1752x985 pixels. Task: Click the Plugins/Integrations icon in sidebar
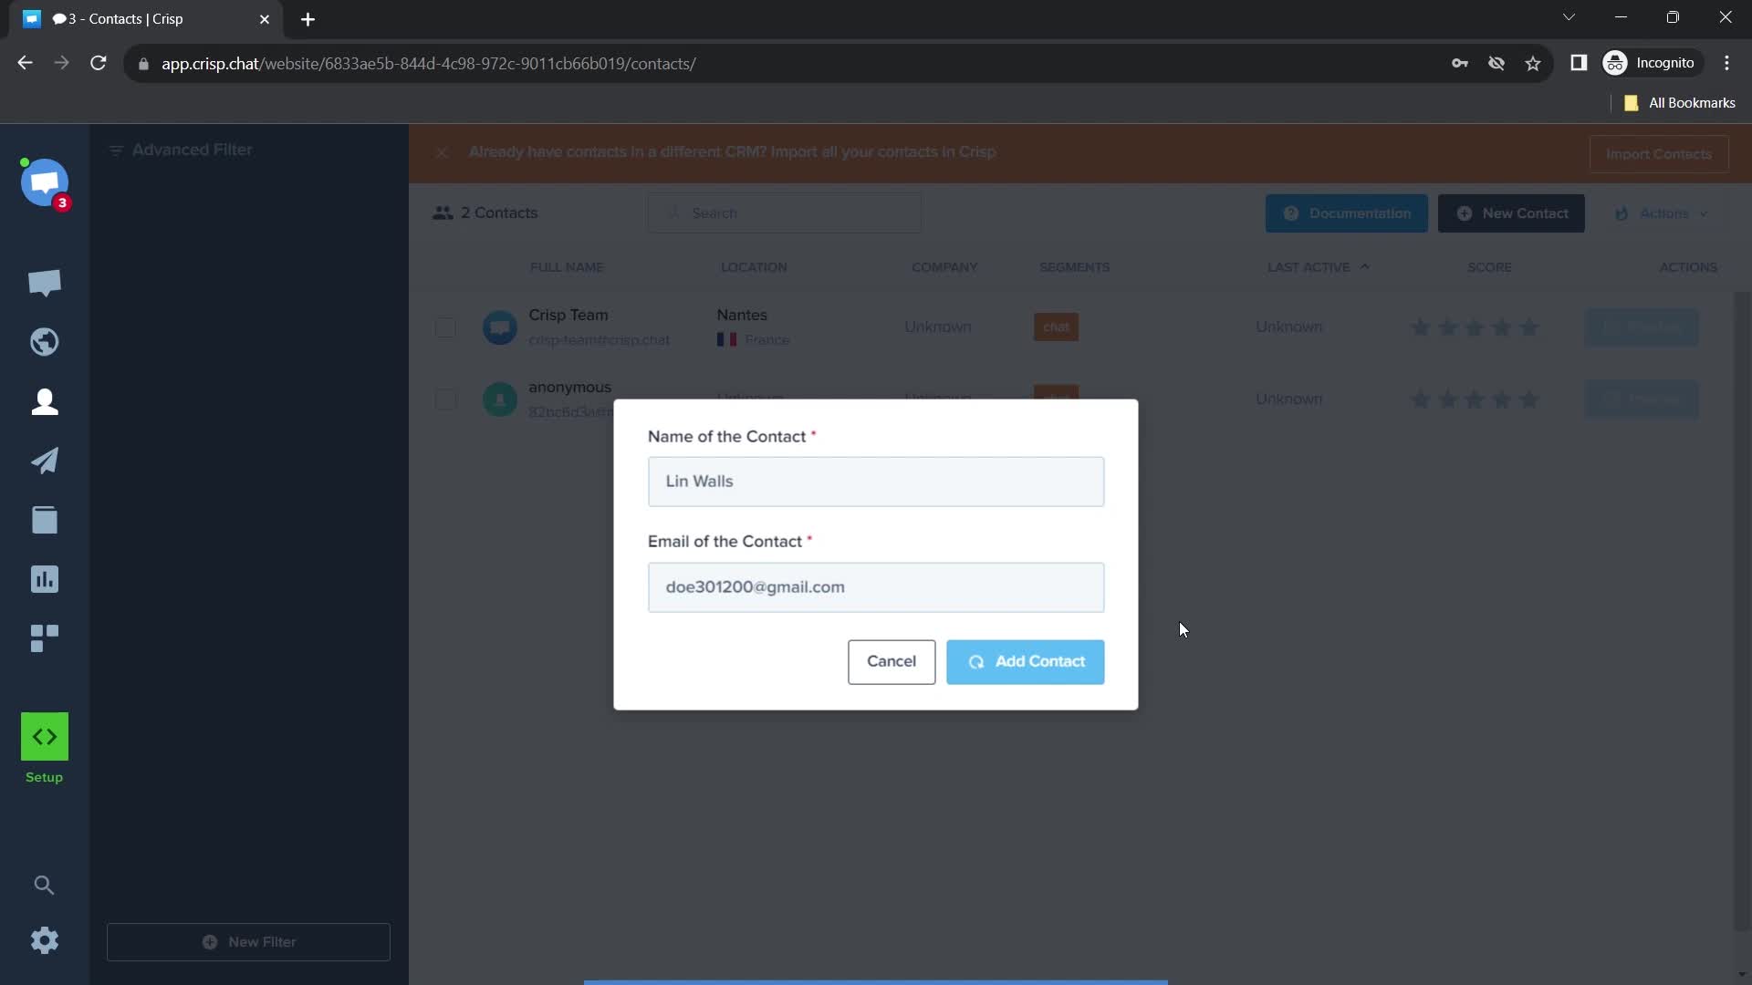pyautogui.click(x=45, y=638)
